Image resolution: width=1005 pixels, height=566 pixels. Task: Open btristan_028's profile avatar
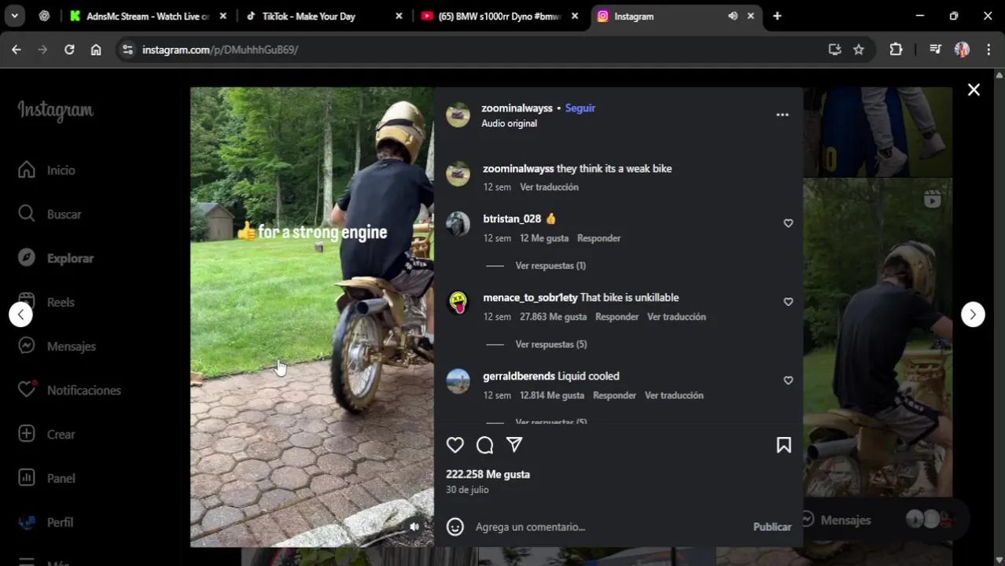point(458,224)
